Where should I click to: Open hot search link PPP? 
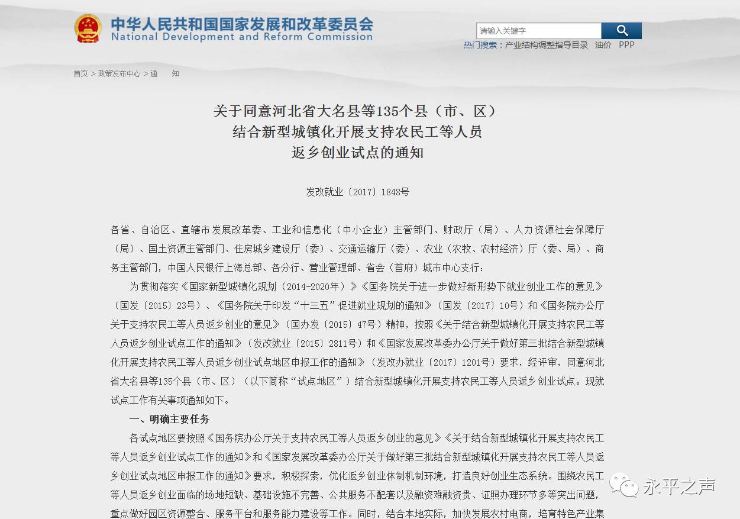(x=626, y=45)
